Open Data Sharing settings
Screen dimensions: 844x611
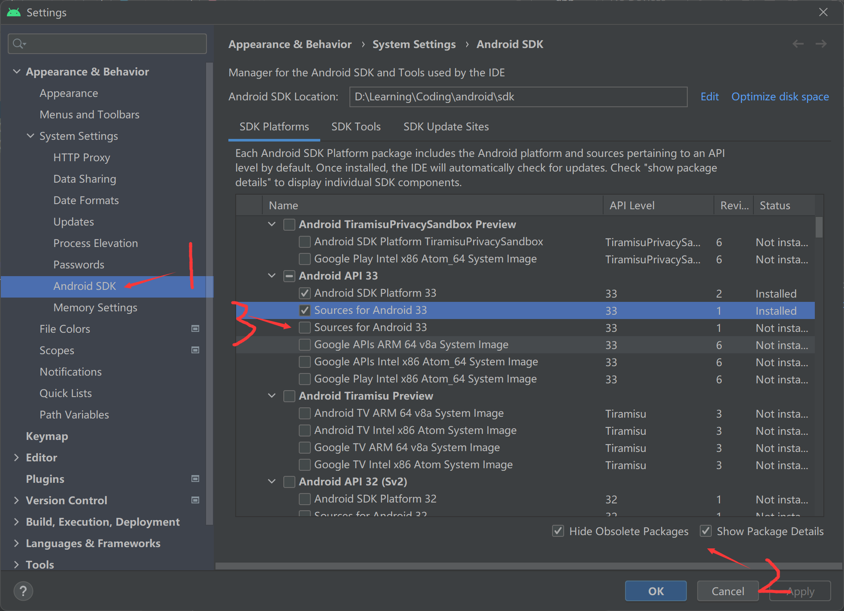point(85,179)
